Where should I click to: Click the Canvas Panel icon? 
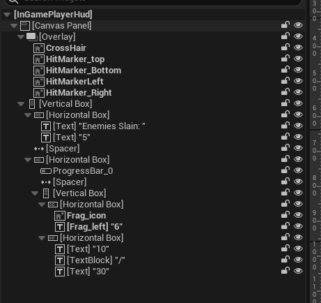[25, 26]
